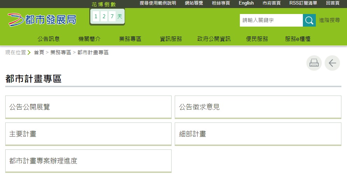The height and width of the screenshot is (189, 347).
Task: Select the 細部計畫 section box
Action: point(258,134)
